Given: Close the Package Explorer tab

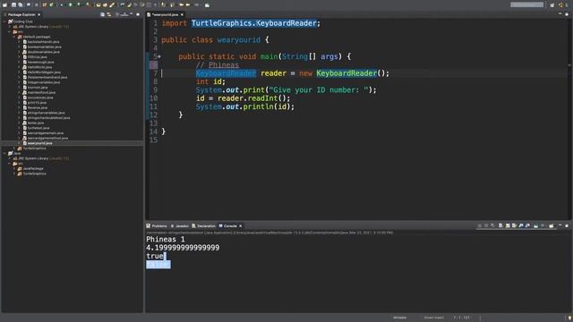Looking at the screenshot, I should [x=39, y=14].
